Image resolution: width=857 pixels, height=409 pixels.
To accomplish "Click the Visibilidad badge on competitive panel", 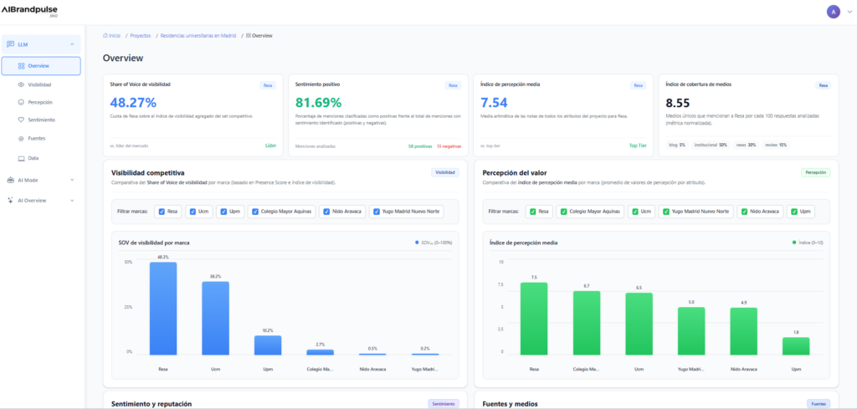I will (x=444, y=172).
